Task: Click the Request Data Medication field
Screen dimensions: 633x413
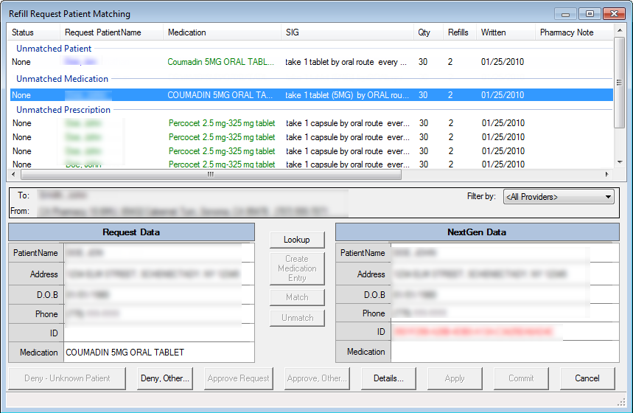Action: click(159, 353)
